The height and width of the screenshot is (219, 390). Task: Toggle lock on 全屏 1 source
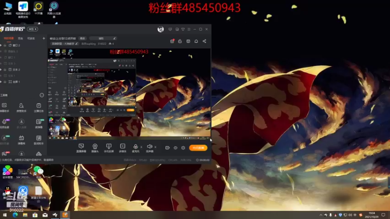[x=5, y=82]
